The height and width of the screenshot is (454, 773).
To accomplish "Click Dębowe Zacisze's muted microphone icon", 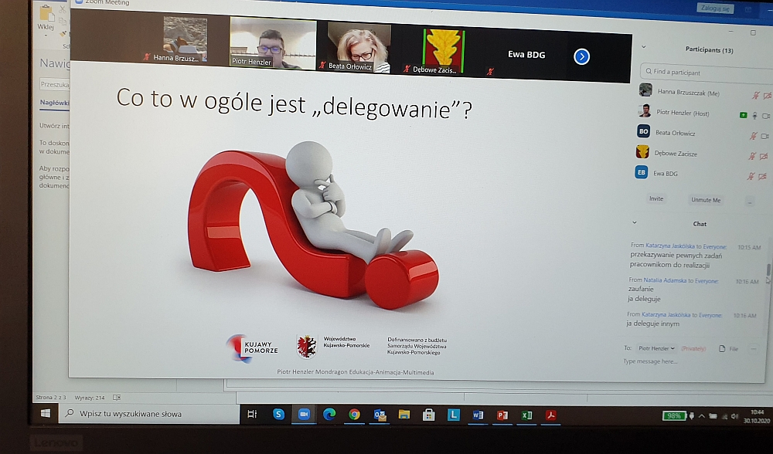I will coord(752,156).
